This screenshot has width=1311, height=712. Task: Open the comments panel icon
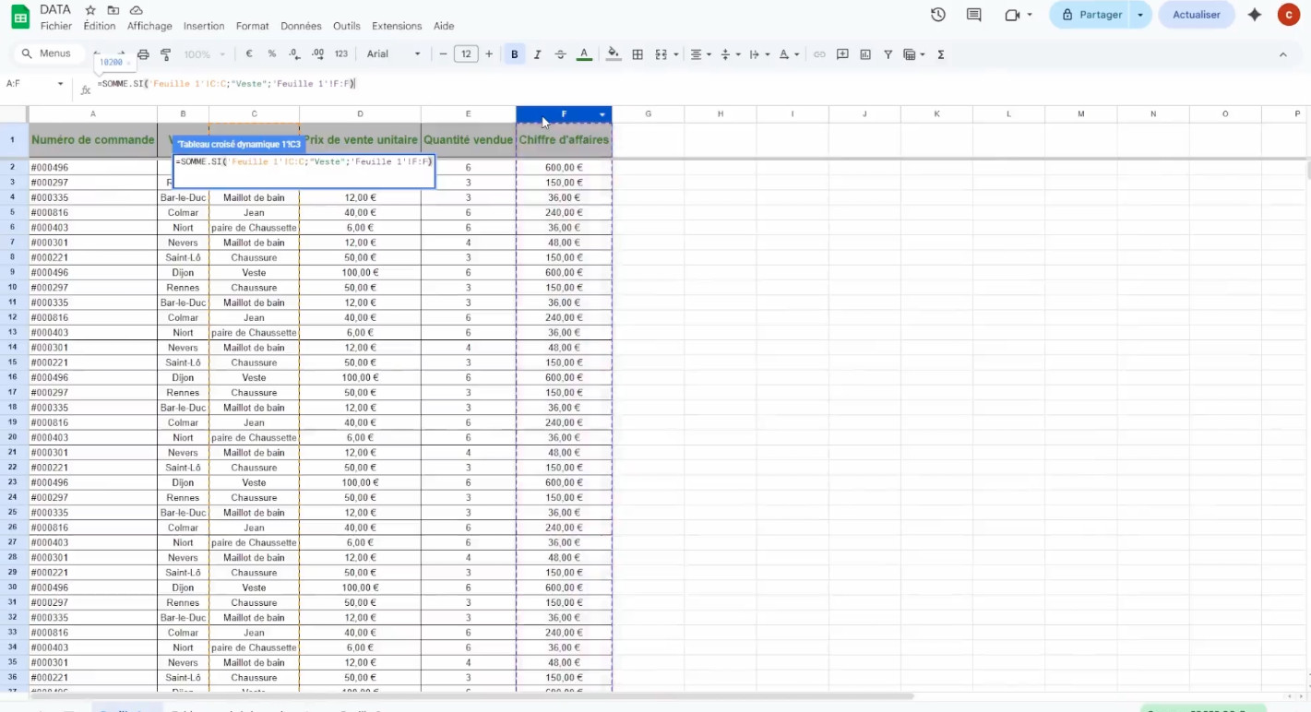coord(974,15)
